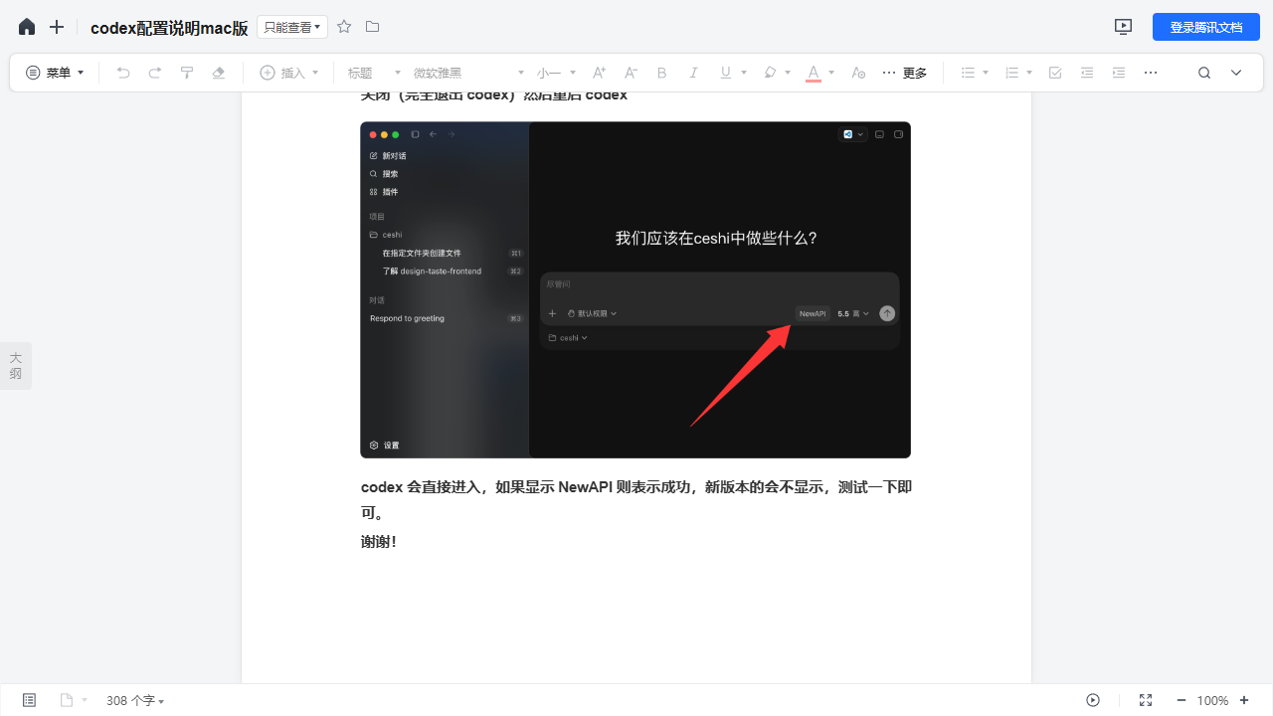This screenshot has height=716, width=1273.
Task: Open the 小一 font size dropdown
Action: (x=555, y=73)
